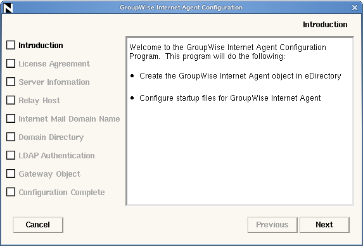Click the Introduction heading at top right
363x247 pixels.
coord(325,25)
